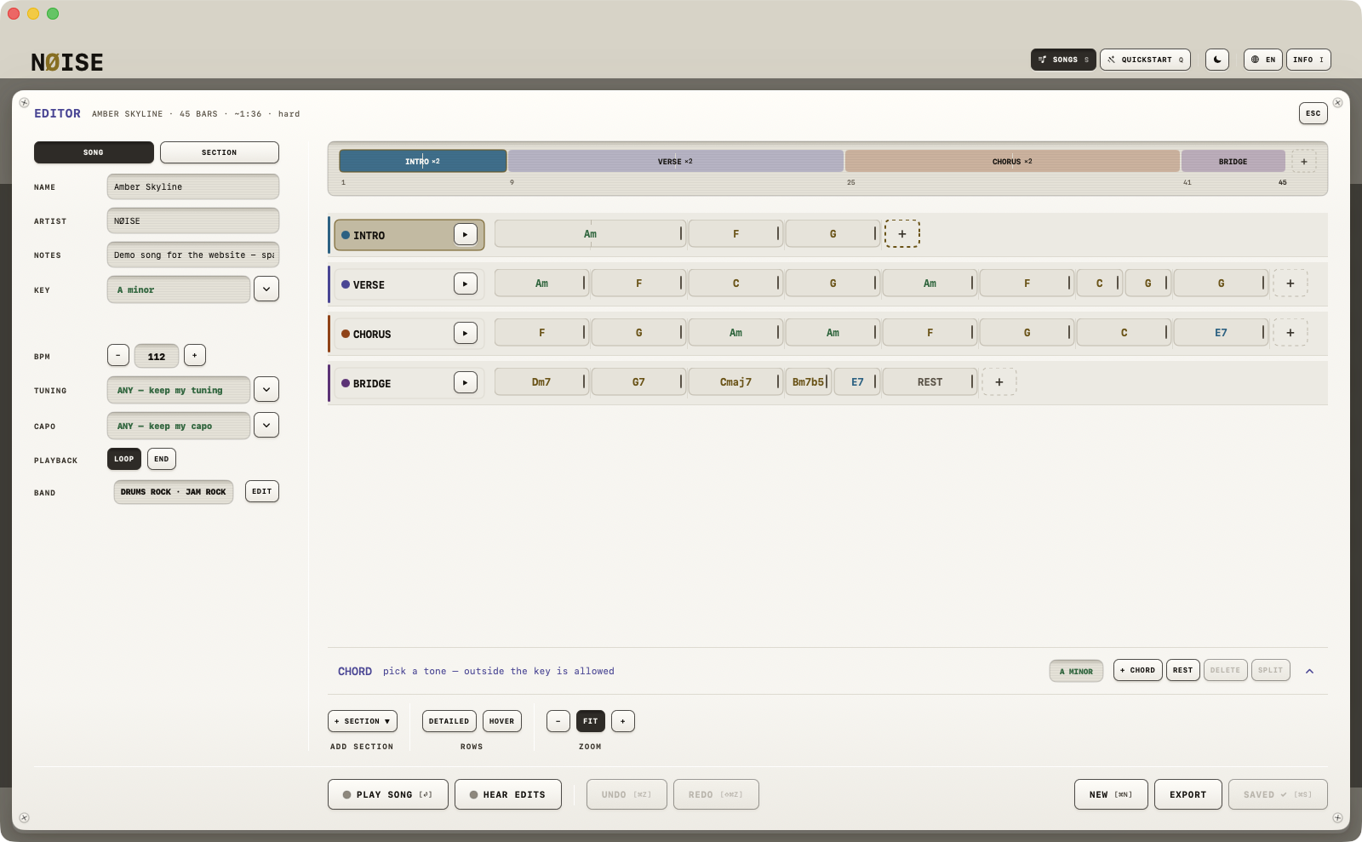Collapse the chord panel chevron
This screenshot has height=842, width=1362.
click(1309, 671)
